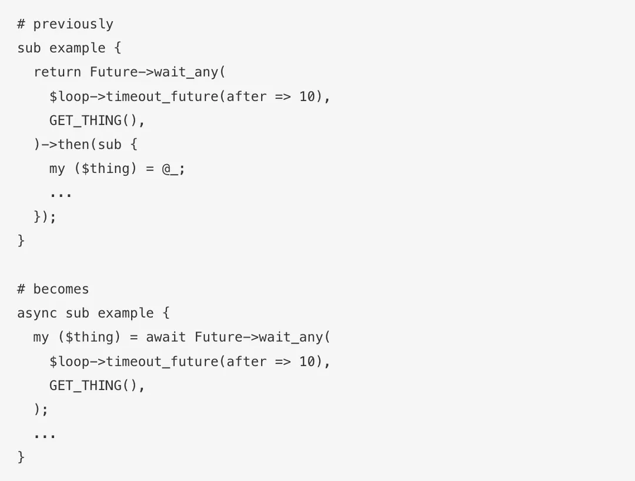Screen dimensions: 635x481
Task: Click the ");" line in async sub
Action: click(x=41, y=409)
